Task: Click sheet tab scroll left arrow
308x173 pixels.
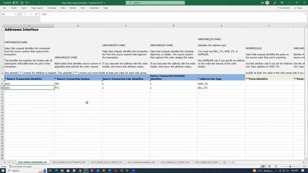Action: [5, 162]
